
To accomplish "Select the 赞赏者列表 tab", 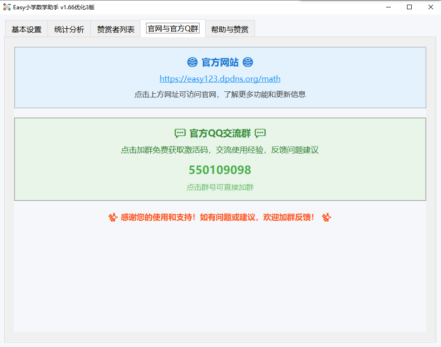I will [x=115, y=28].
